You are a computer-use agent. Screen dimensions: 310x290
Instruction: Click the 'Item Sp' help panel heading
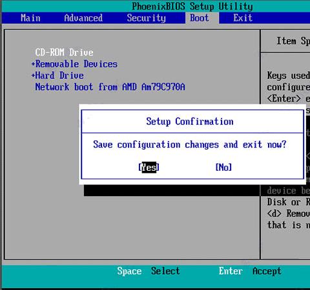point(293,41)
